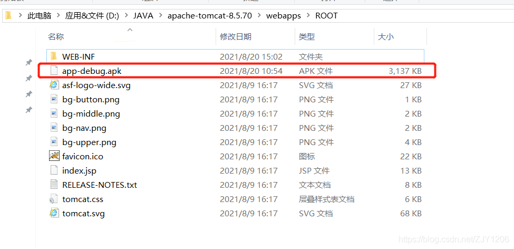The width and height of the screenshot is (514, 249).
Task: Select the WEB-INF folder name
Action: (79, 57)
